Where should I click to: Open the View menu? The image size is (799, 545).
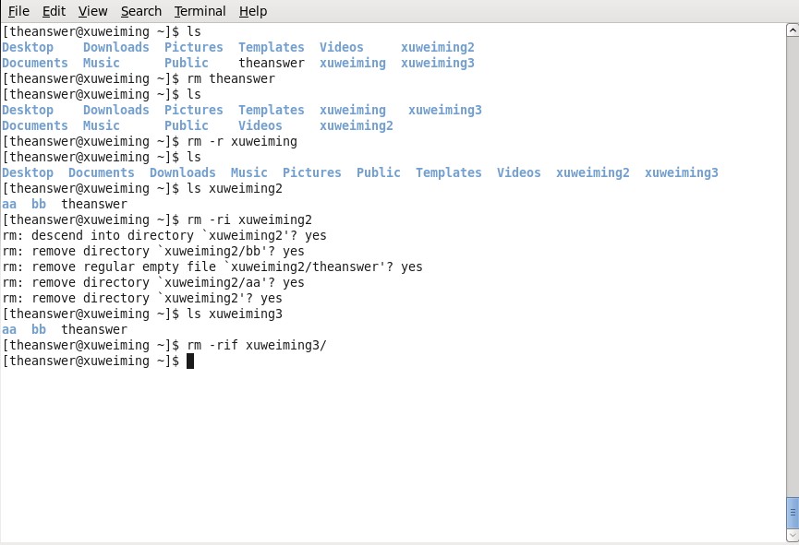coord(92,11)
